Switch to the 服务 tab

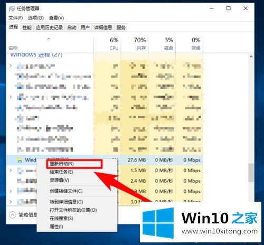click(x=121, y=27)
